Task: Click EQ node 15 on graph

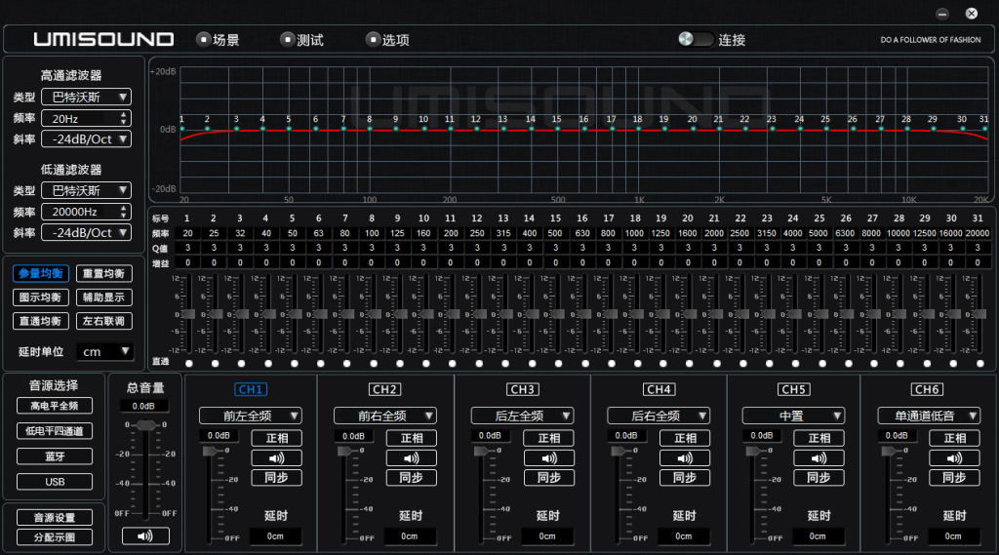Action: pos(557,129)
